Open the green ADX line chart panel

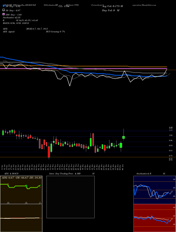click(21, 190)
